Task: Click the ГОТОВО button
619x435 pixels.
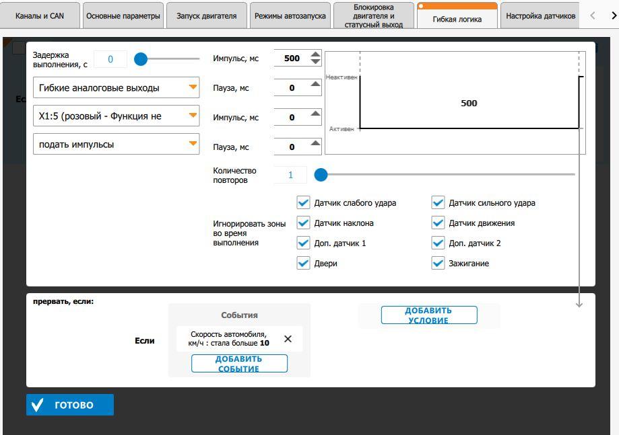Action: coord(70,405)
